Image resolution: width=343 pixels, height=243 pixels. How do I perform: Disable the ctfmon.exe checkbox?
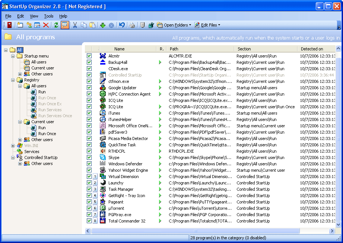coord(89,81)
